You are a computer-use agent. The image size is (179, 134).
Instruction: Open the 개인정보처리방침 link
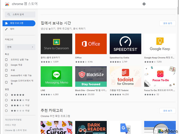coord(13,119)
